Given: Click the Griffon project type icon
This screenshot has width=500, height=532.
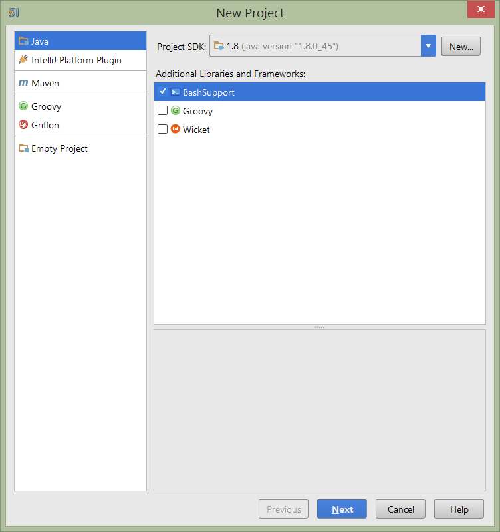Looking at the screenshot, I should click(x=23, y=125).
